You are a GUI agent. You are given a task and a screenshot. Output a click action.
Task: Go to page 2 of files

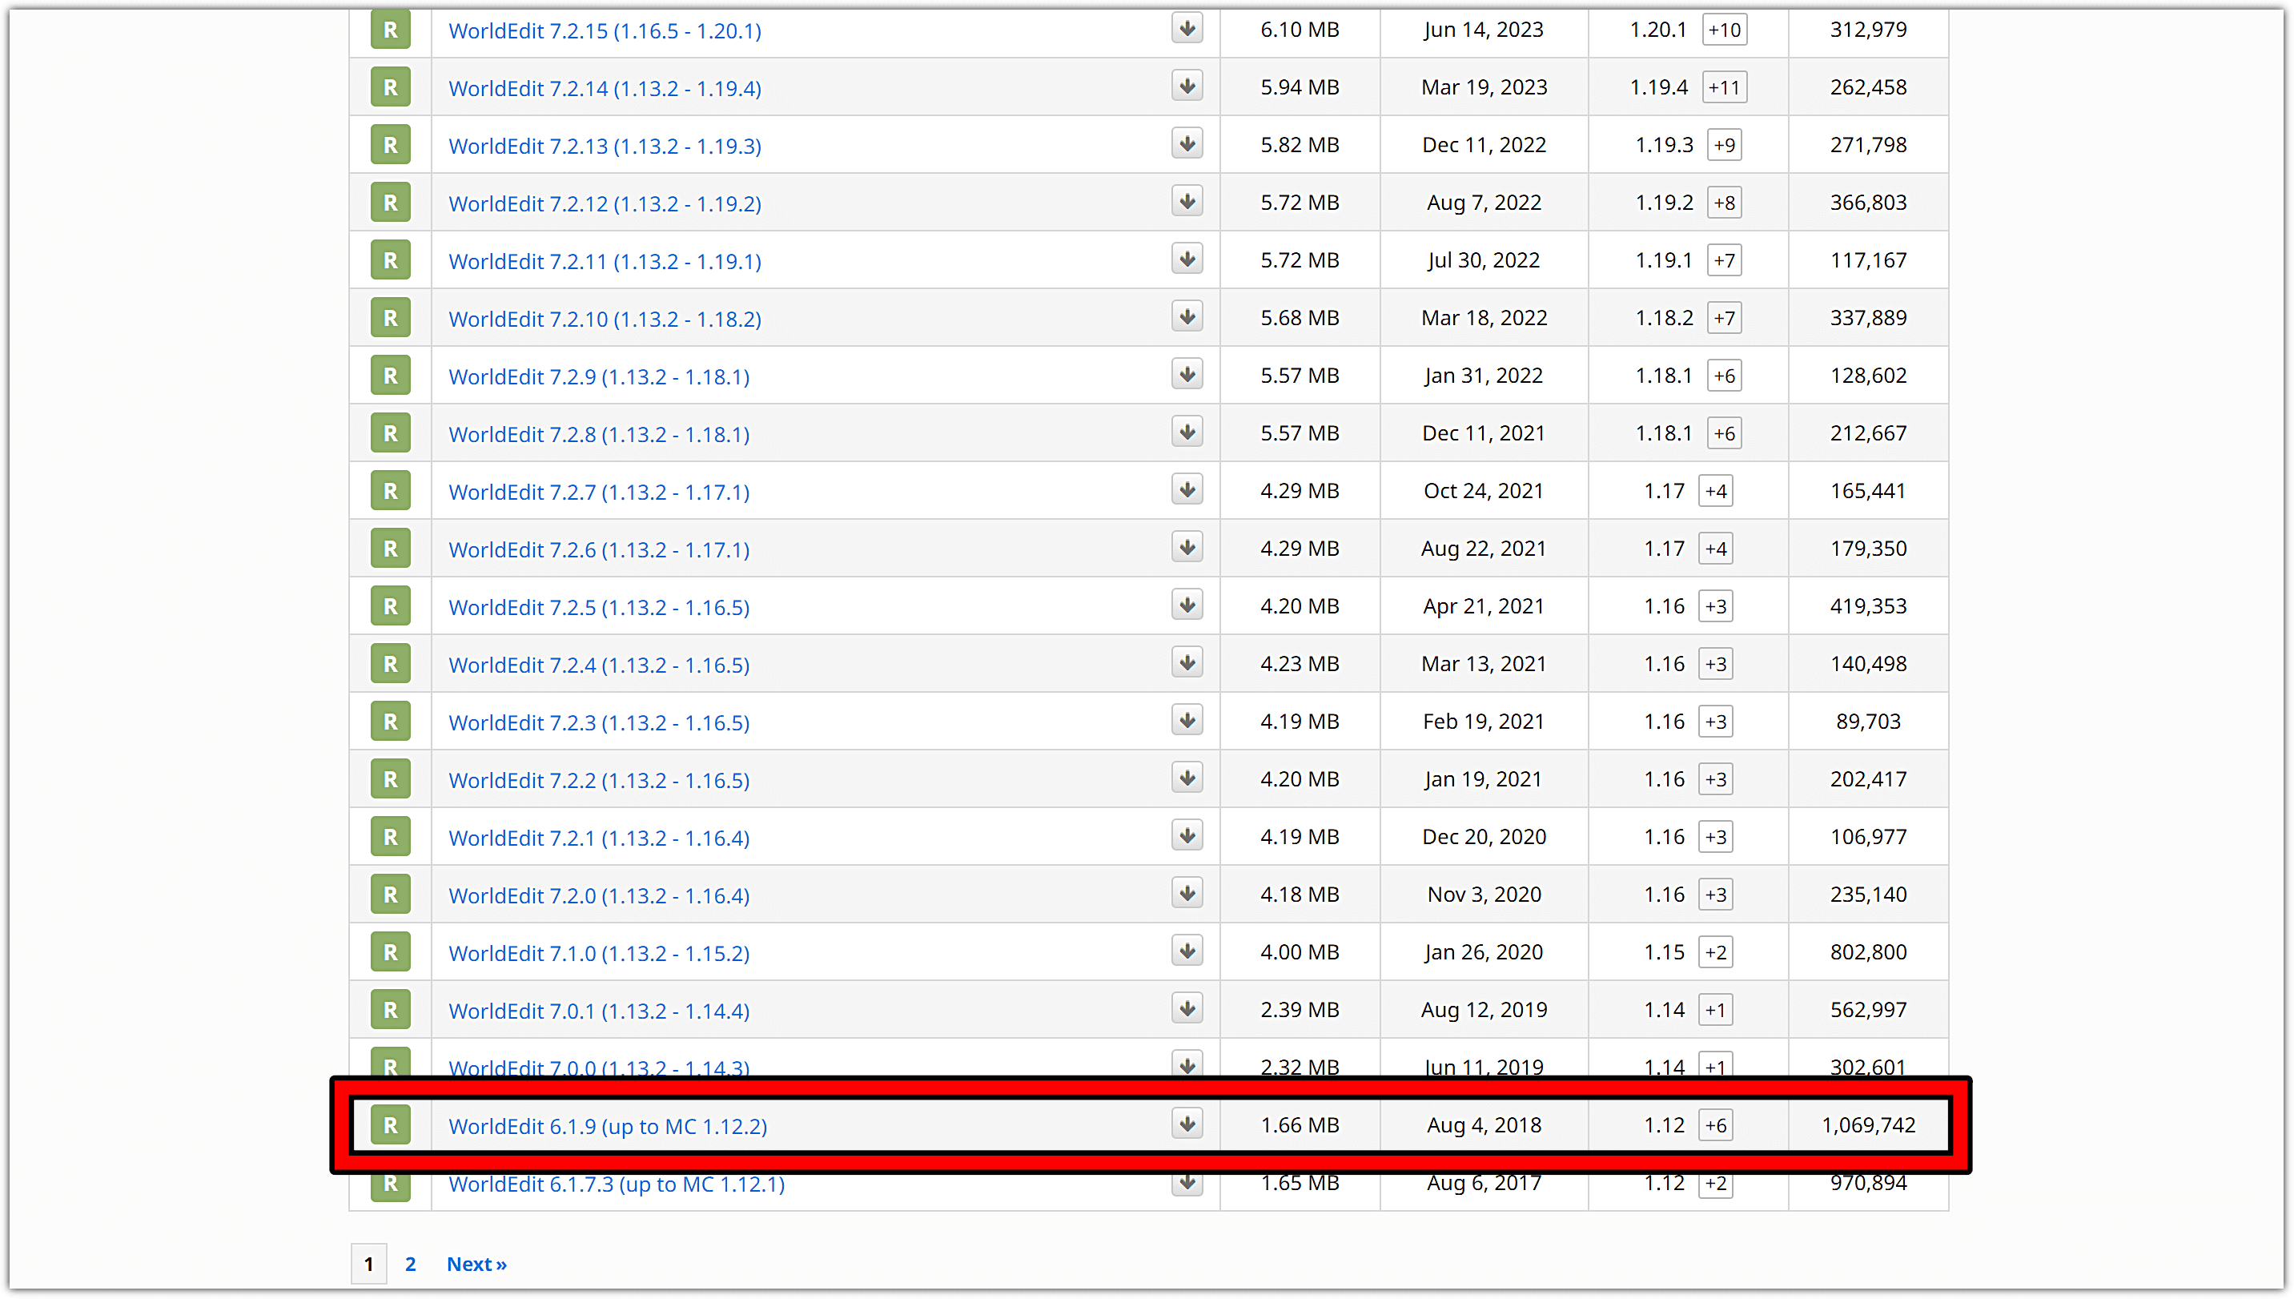click(410, 1263)
